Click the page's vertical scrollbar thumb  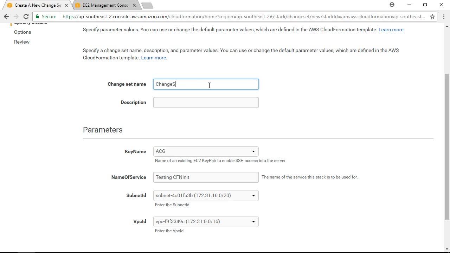pos(447,146)
